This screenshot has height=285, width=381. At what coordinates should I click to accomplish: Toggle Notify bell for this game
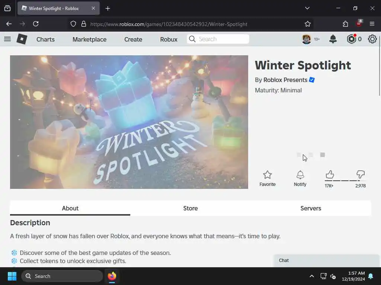300,178
